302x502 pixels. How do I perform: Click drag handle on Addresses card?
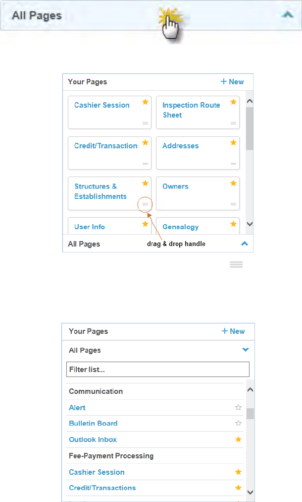point(233,164)
